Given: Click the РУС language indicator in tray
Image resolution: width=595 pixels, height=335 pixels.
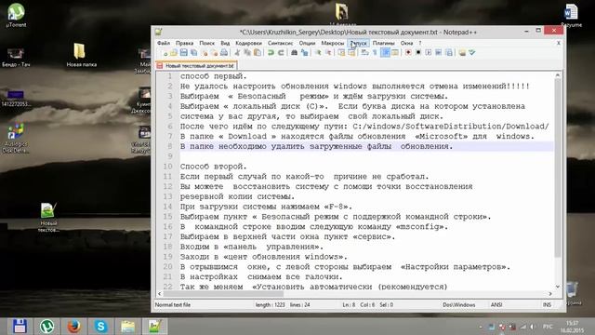Looking at the screenshot, I should click(548, 327).
